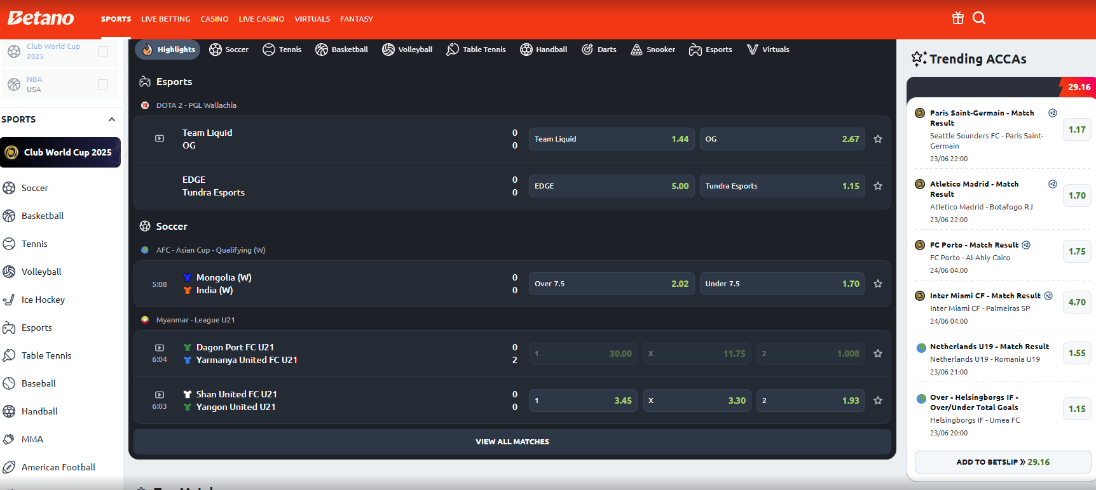Click the Soccer ball icon in sidebar

[x=9, y=188]
